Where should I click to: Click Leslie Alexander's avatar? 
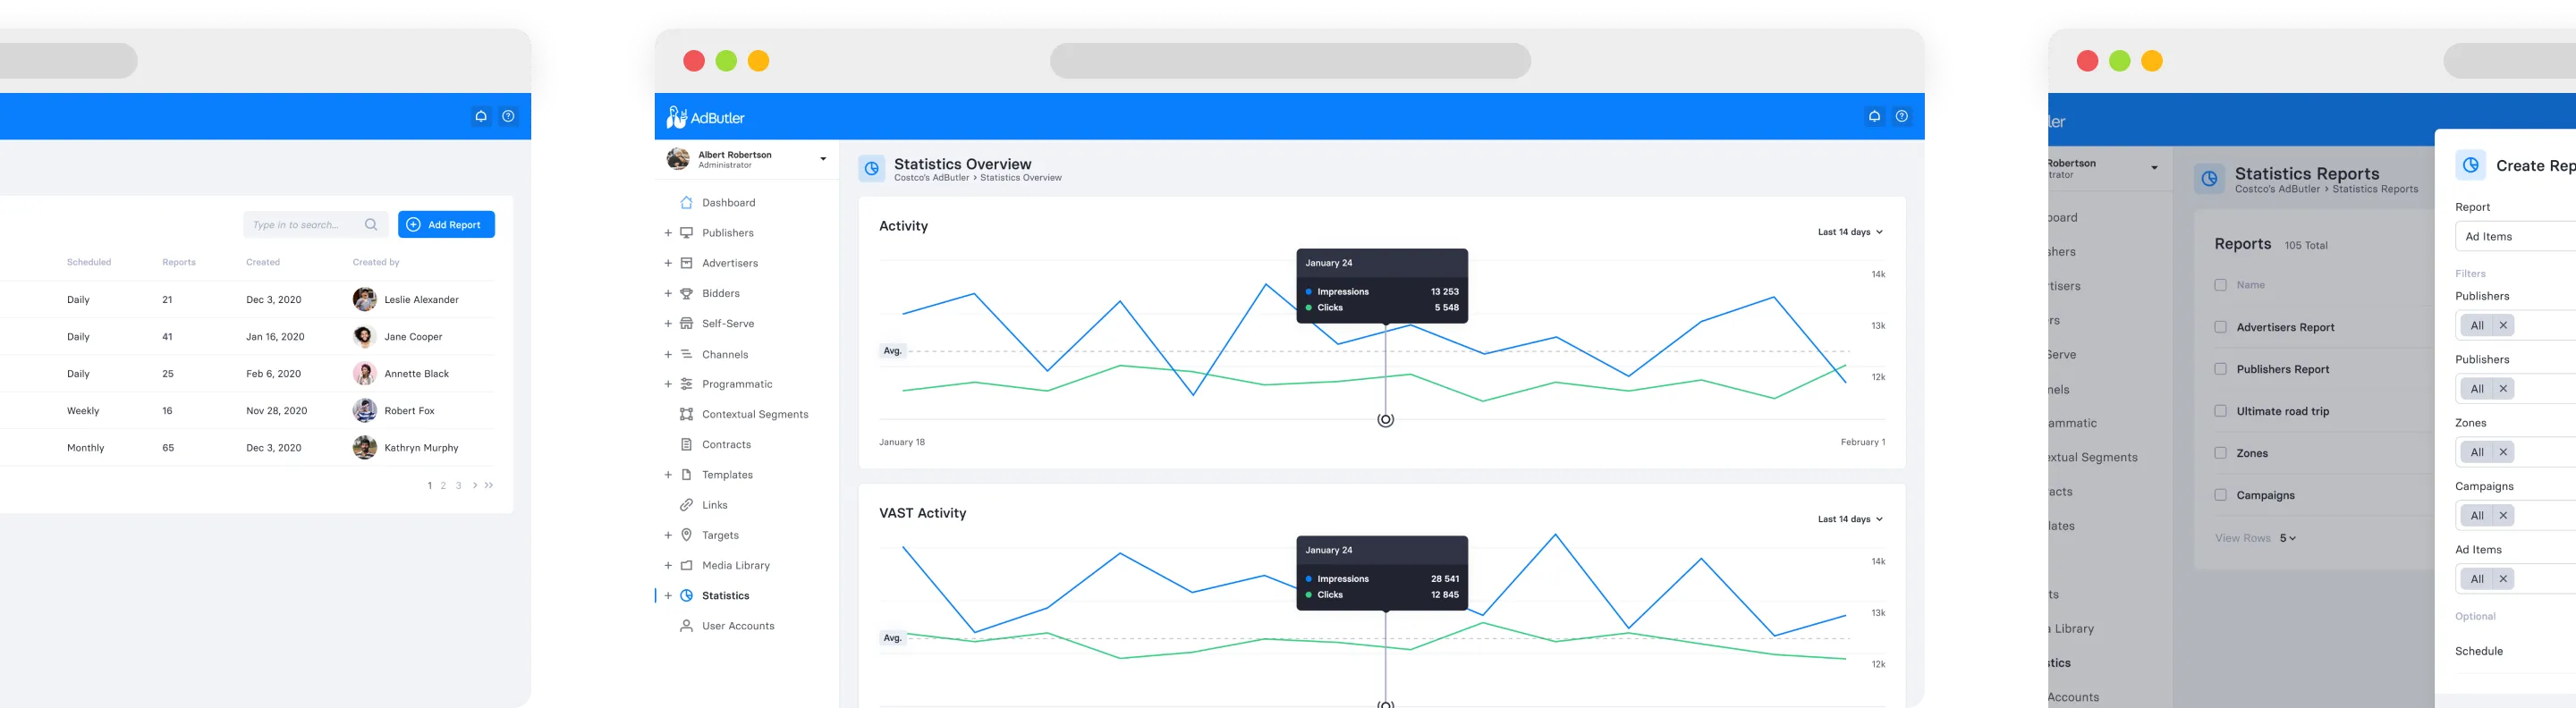tap(364, 299)
